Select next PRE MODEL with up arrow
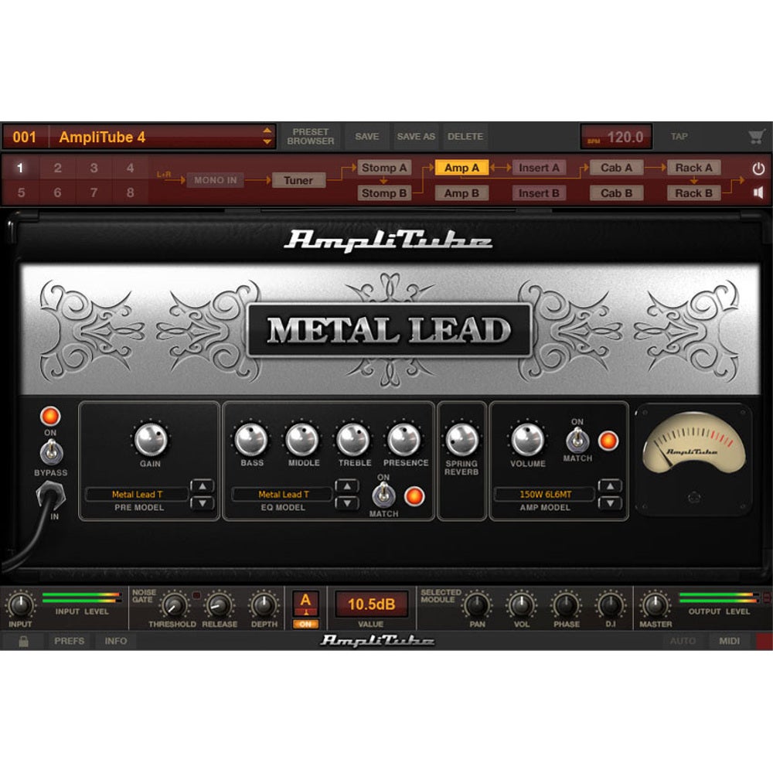The image size is (773, 773). 202,486
